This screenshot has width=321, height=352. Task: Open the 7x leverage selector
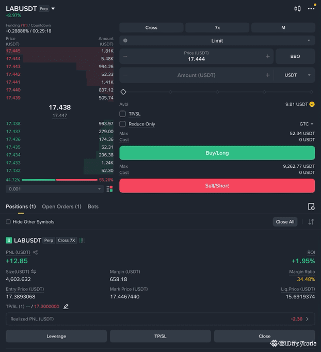coord(217,27)
